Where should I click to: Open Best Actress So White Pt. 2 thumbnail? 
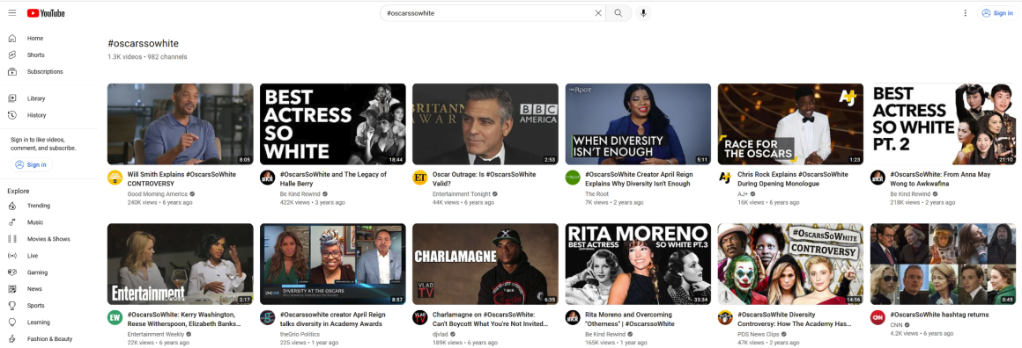943,124
